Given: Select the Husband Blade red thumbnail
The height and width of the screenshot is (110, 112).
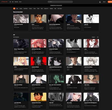Looking at the screenshot, I should (x=39, y=61).
